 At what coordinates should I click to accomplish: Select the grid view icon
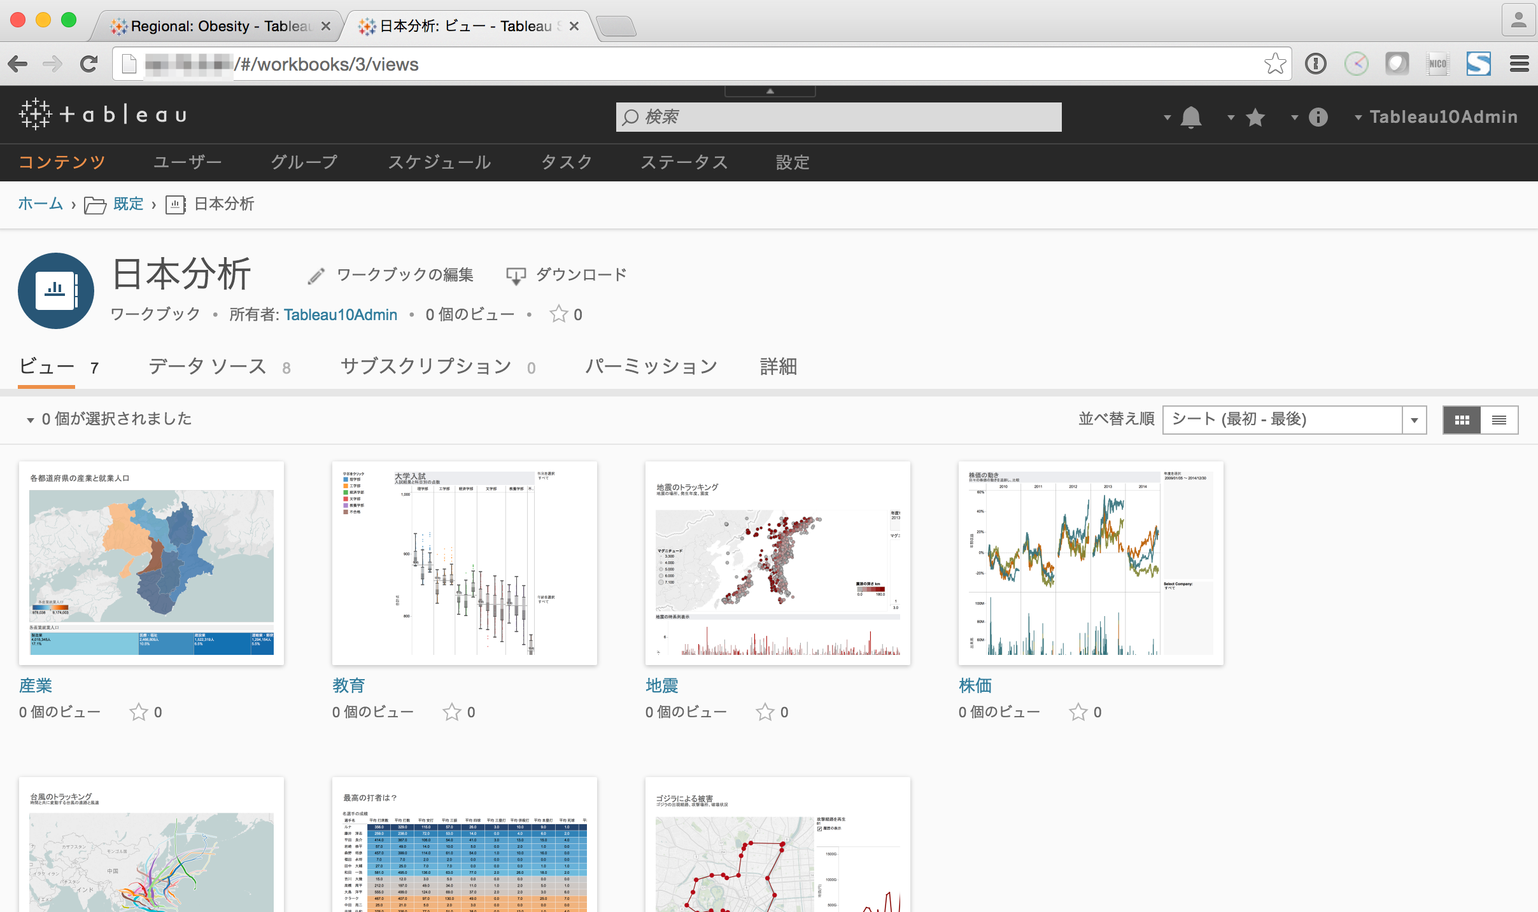[x=1463, y=419]
